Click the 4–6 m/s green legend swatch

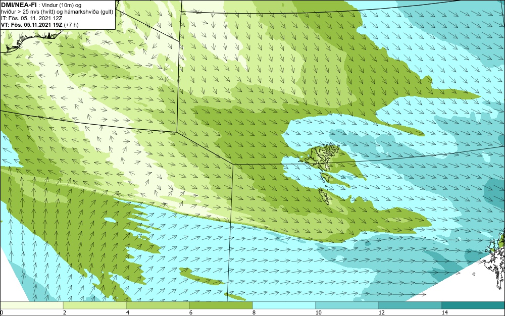pos(158,305)
